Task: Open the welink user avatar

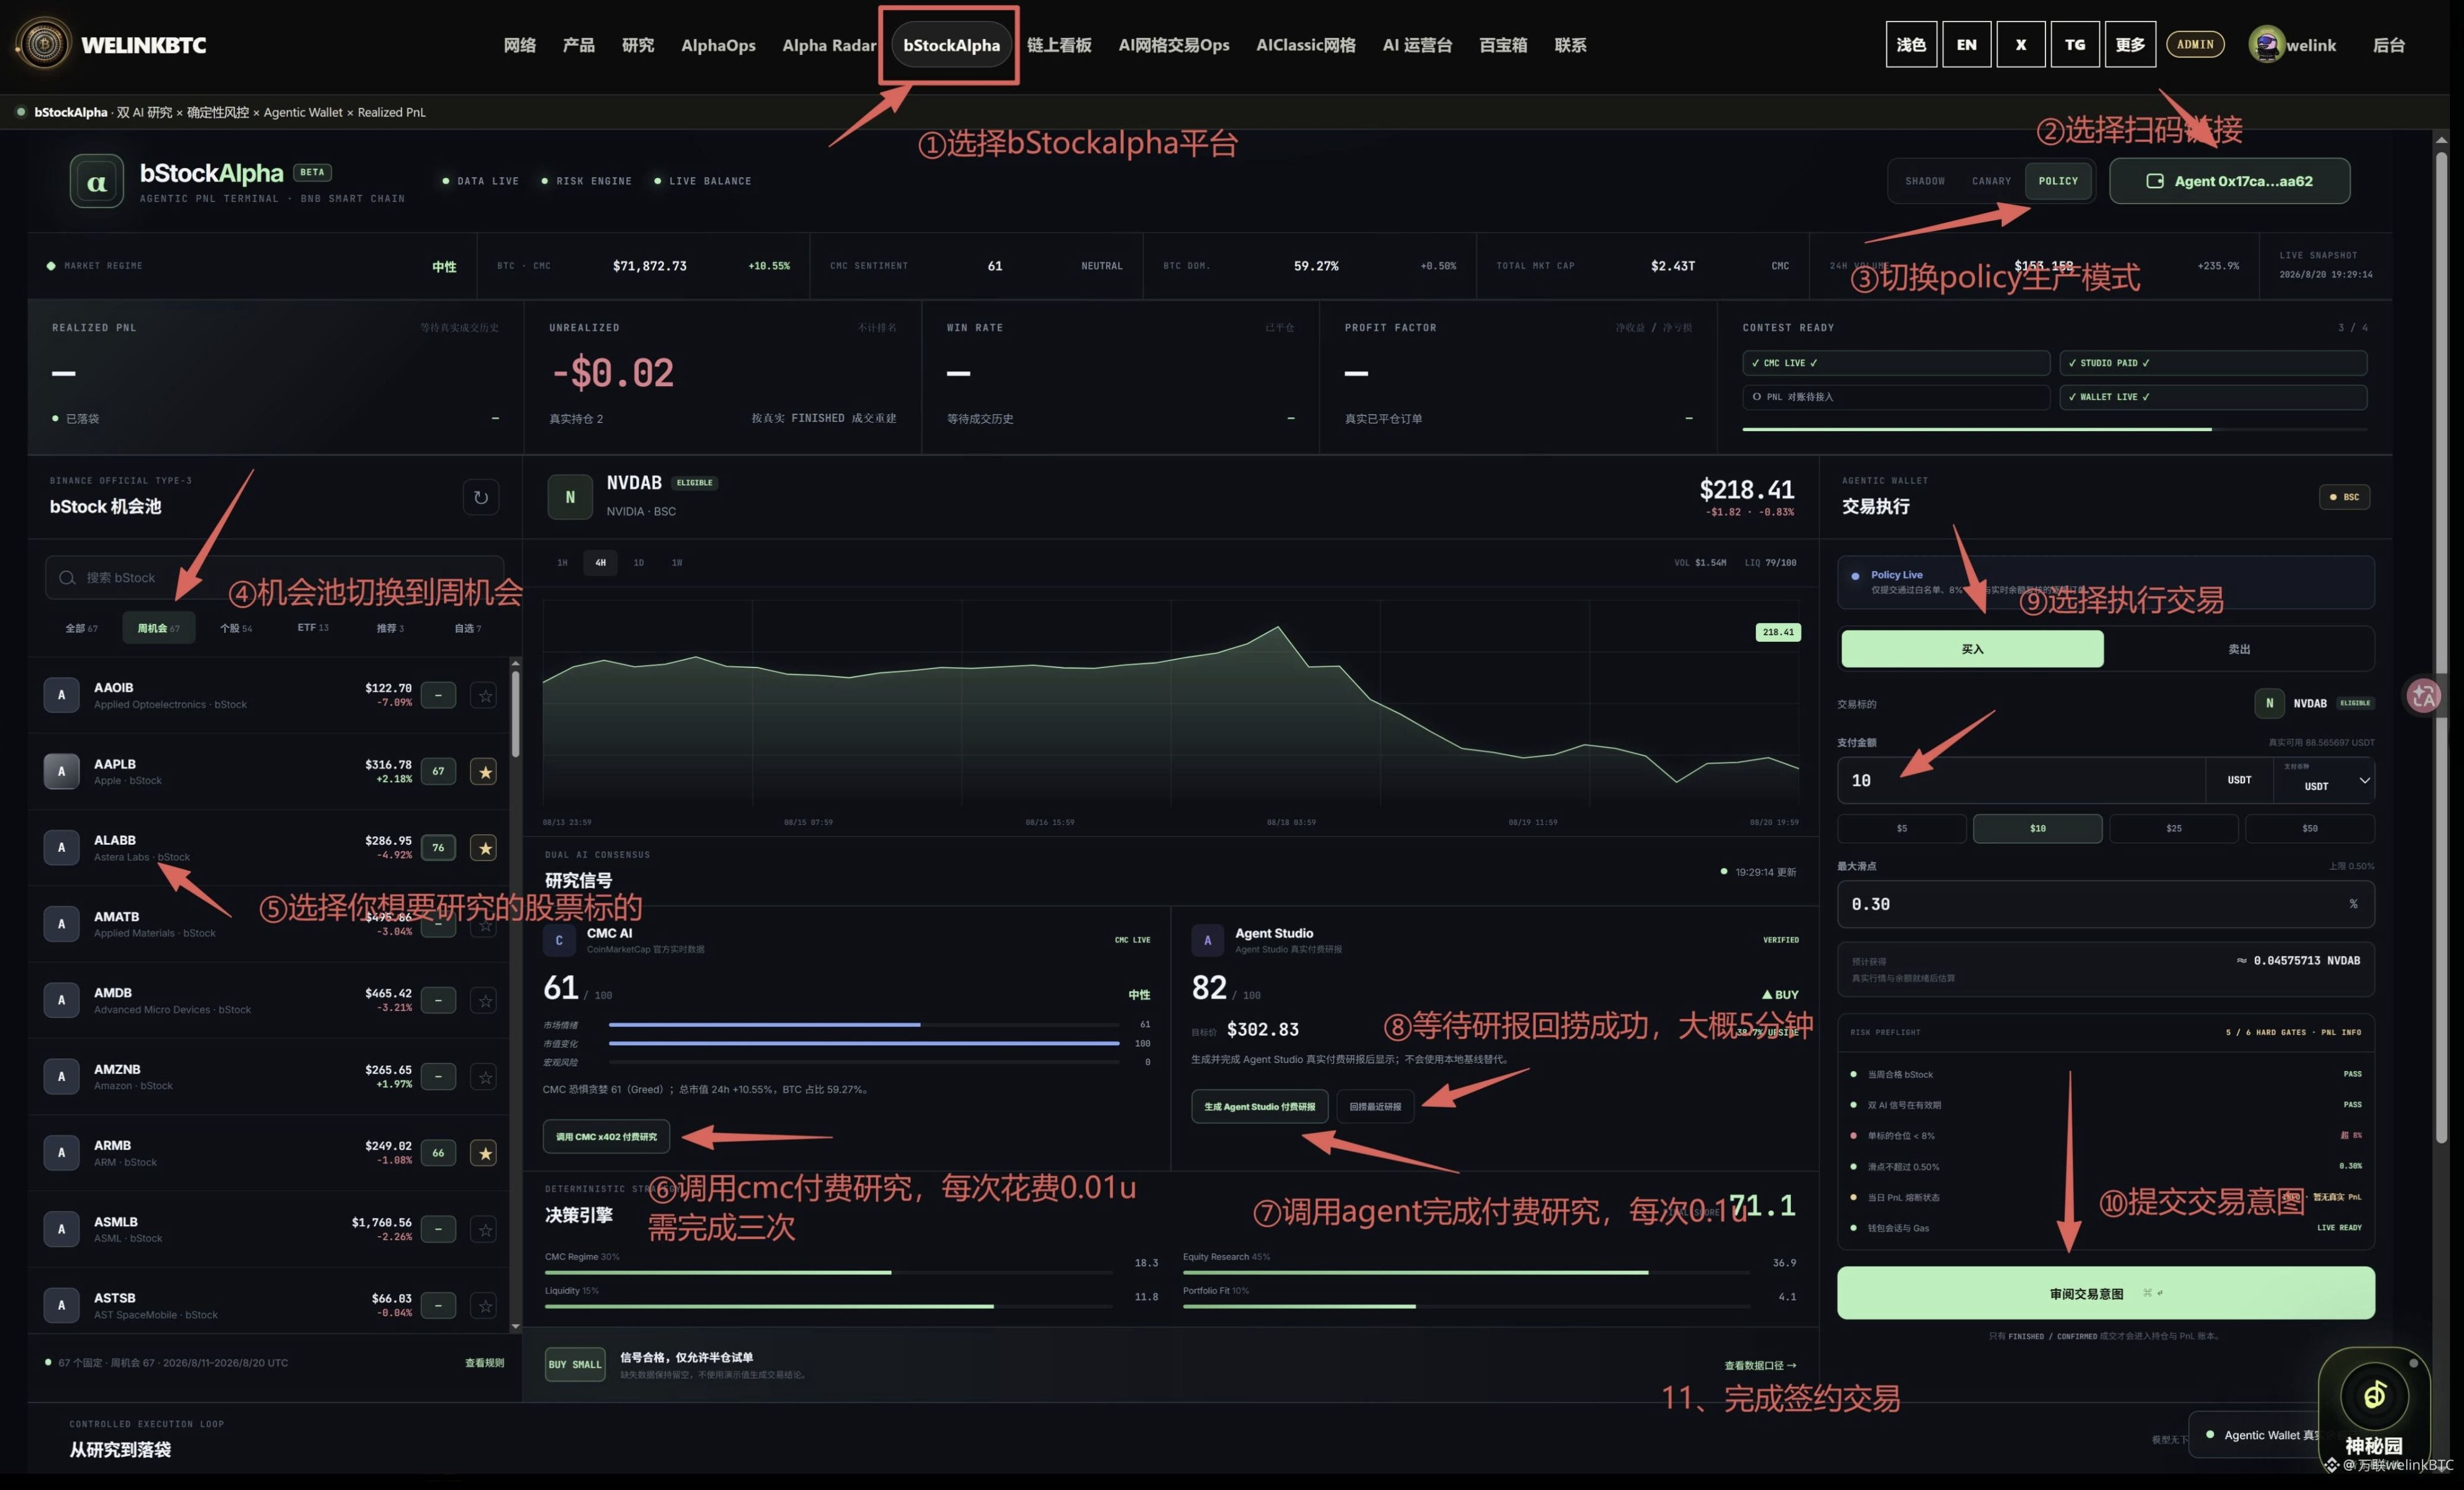Action: pyautogui.click(x=2266, y=44)
